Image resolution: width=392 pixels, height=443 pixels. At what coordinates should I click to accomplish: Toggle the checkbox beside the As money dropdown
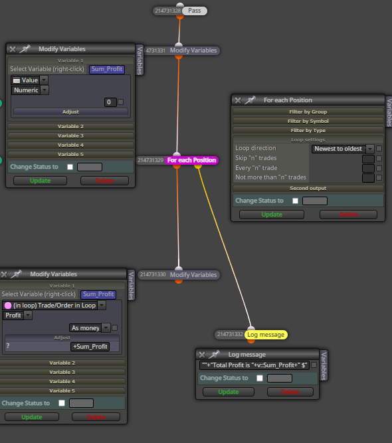(x=114, y=327)
